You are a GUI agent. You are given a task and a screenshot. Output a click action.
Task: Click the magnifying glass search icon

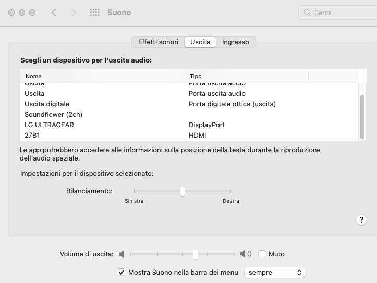coord(307,13)
